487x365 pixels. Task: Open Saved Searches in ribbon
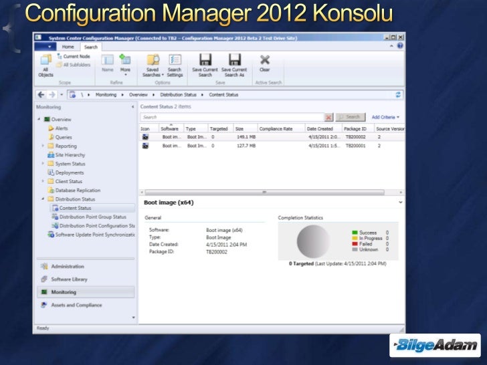coord(153,66)
